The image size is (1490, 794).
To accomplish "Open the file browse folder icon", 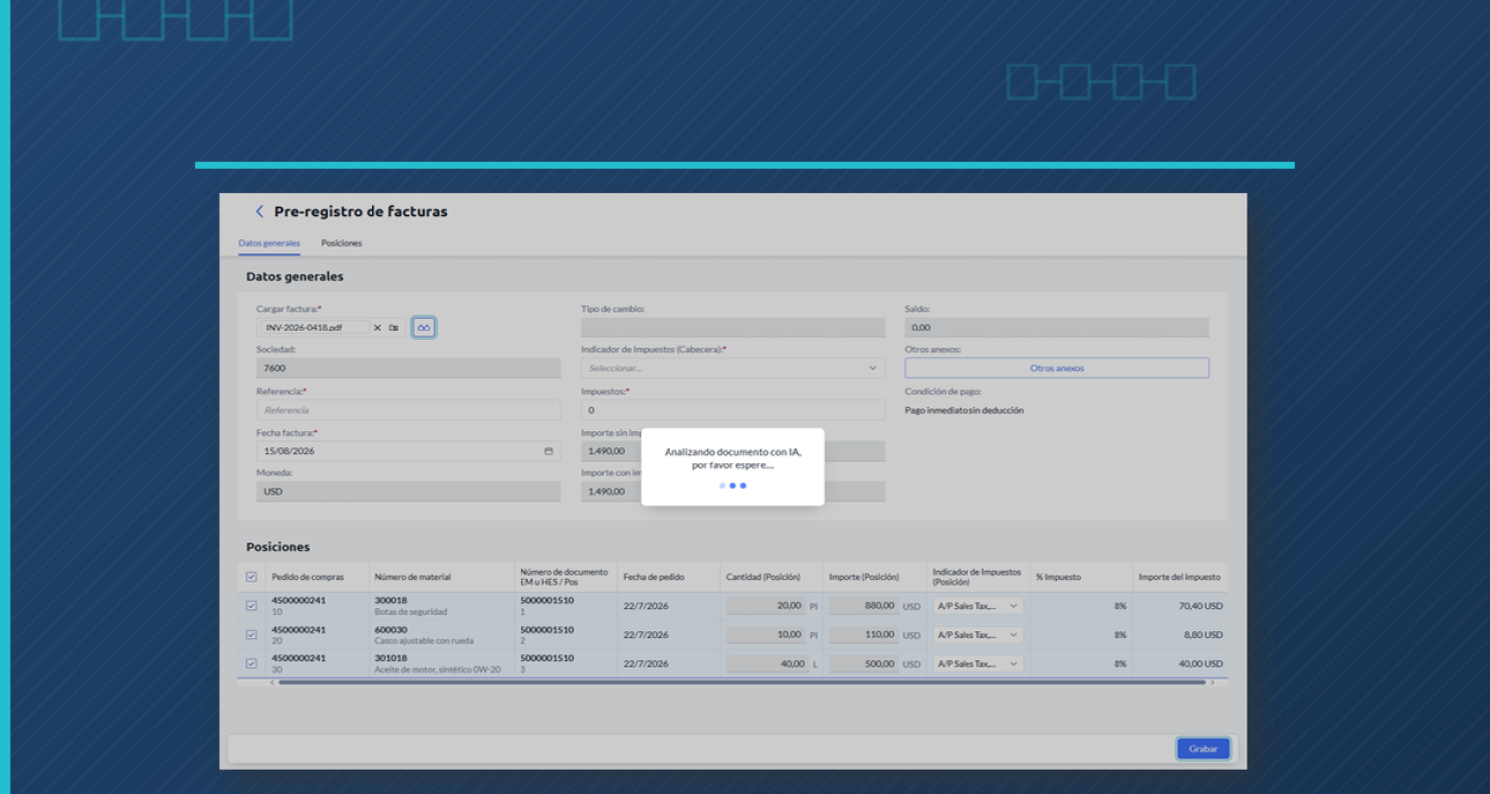I will [394, 328].
